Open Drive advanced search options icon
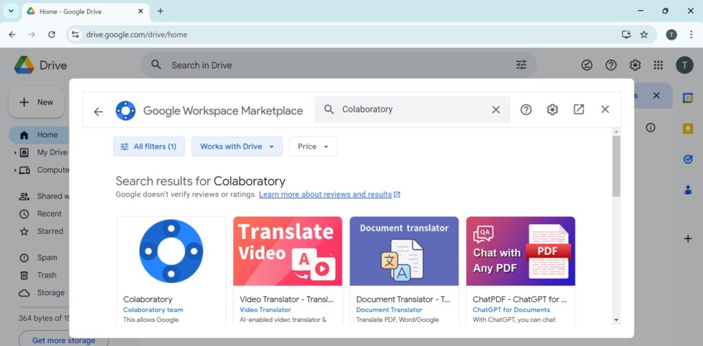Screen dimensions: 703x346 point(521,65)
